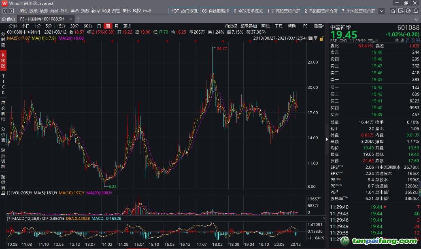Open the home icon in top-right toolbar

point(393,11)
